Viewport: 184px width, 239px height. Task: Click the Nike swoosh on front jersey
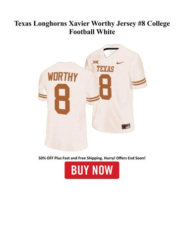(x=120, y=63)
